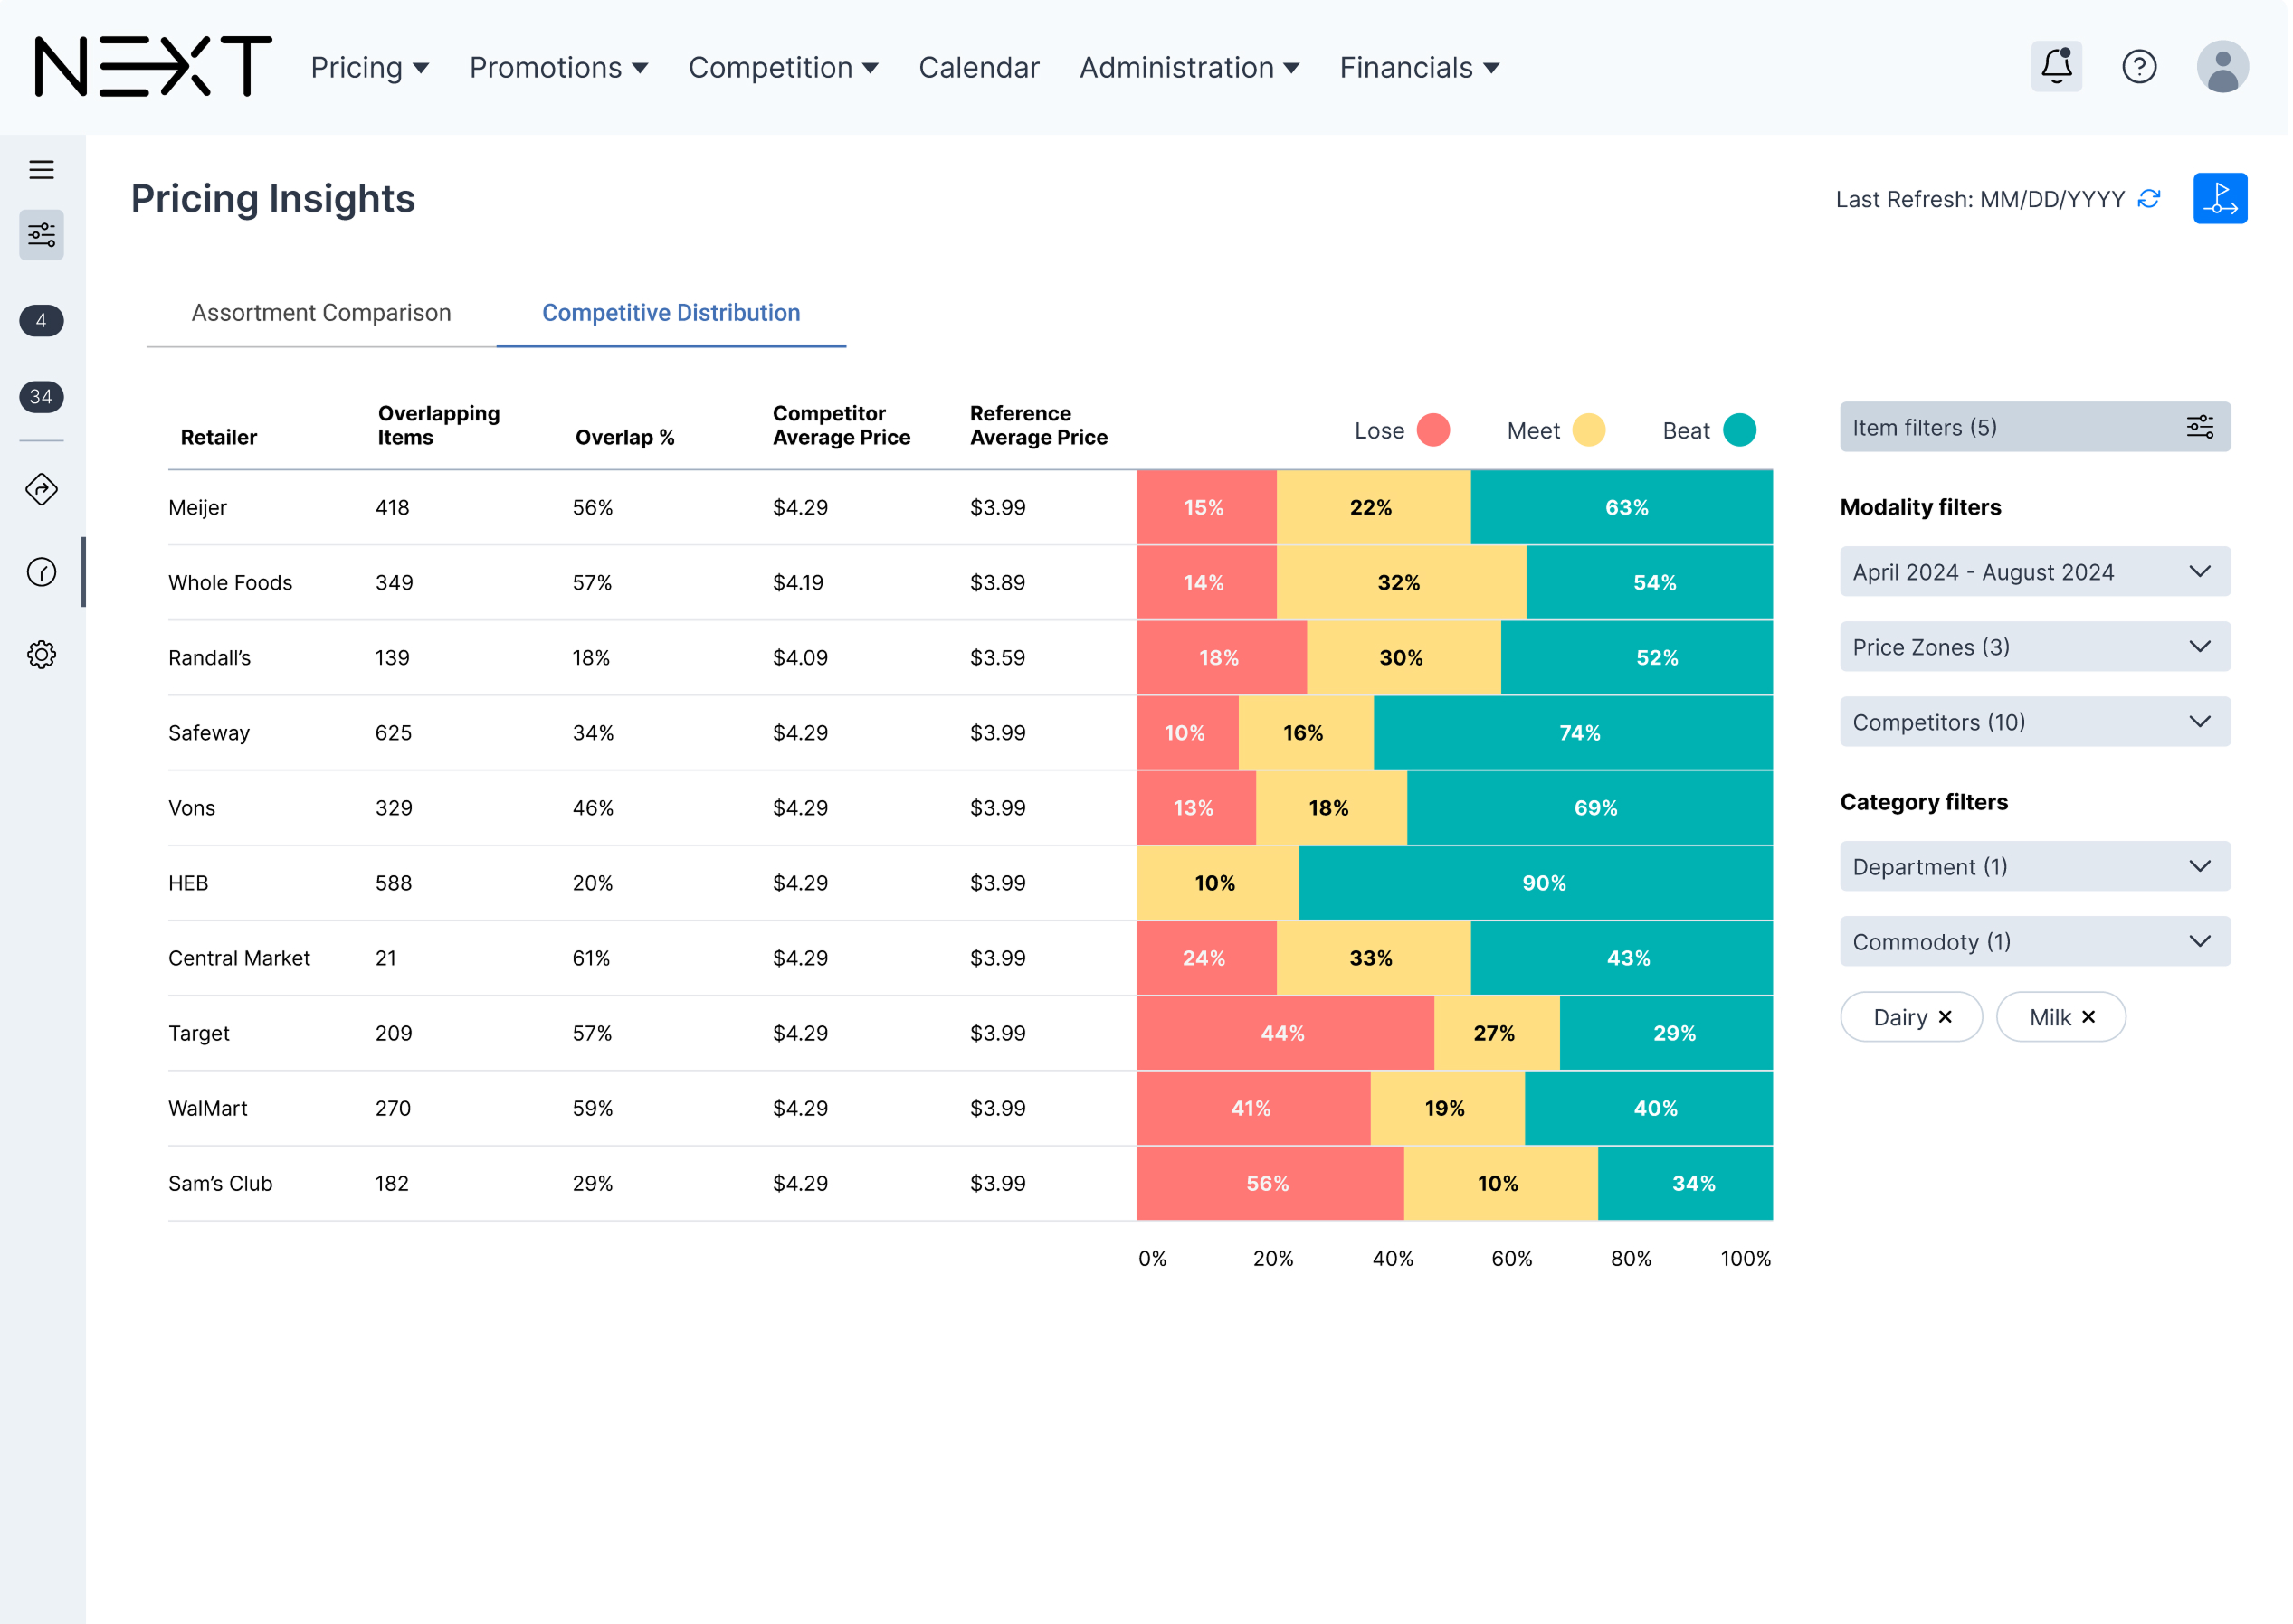Expand the Price Zones (3) dropdown

[2034, 647]
